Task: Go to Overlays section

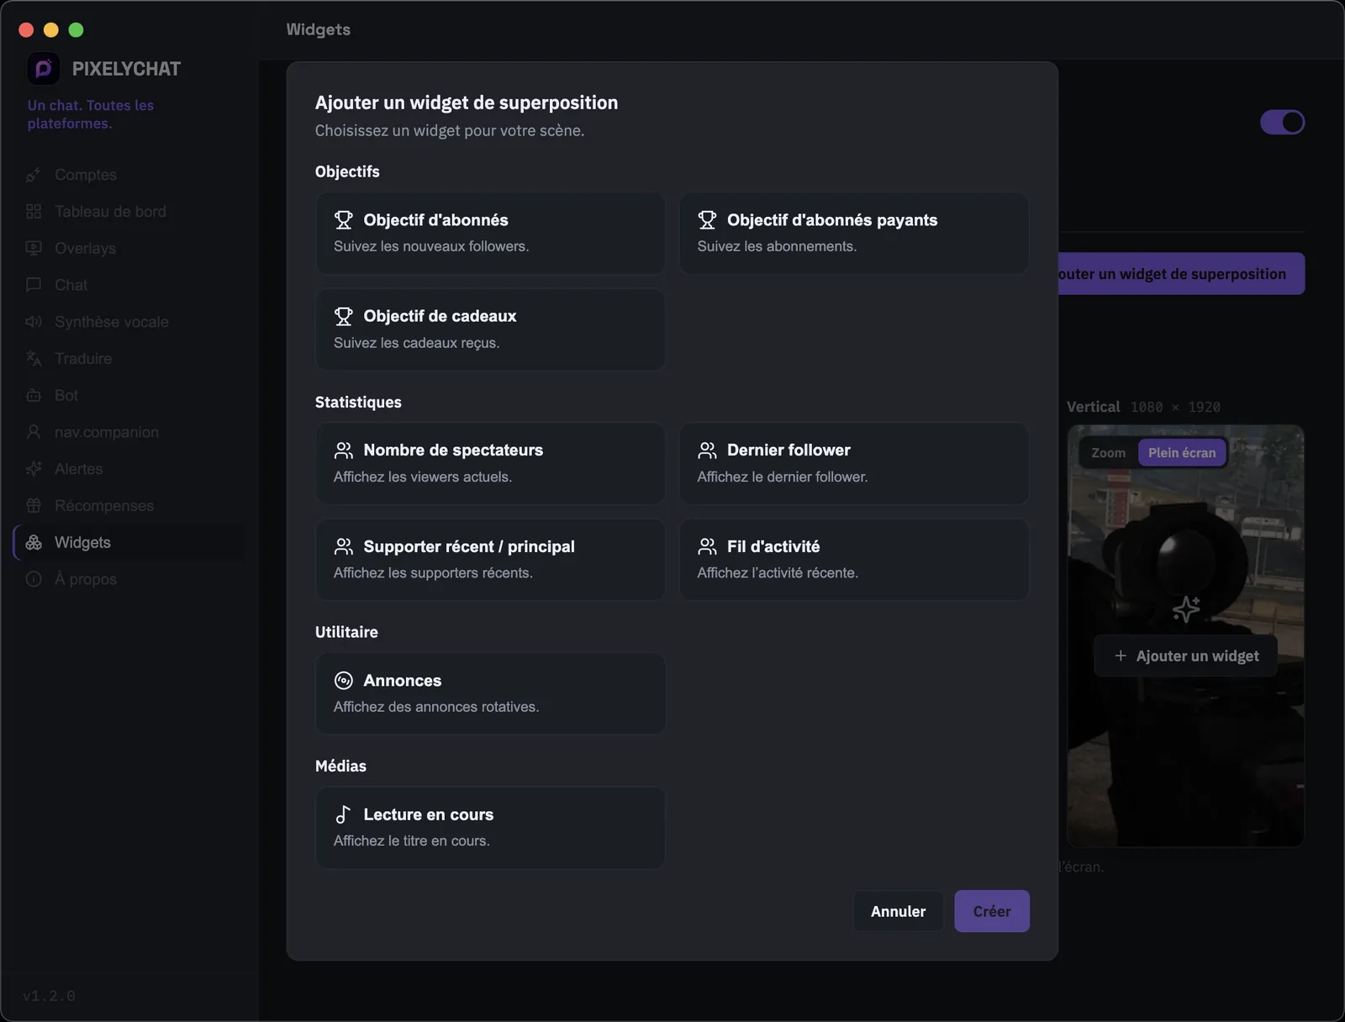Action: pos(129,248)
